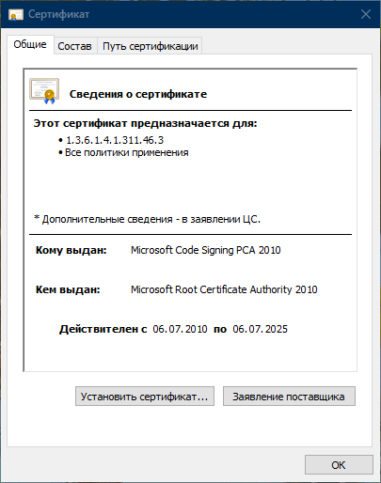The image size is (381, 483).
Task: Open the Путь сертификации tab
Action: click(151, 46)
